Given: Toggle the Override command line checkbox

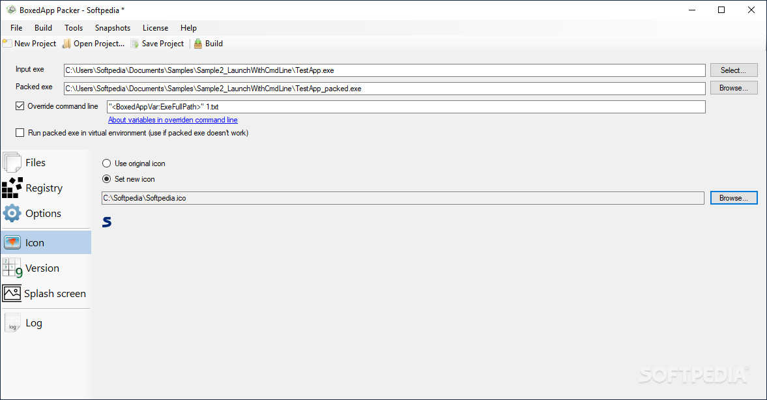Looking at the screenshot, I should 20,106.
